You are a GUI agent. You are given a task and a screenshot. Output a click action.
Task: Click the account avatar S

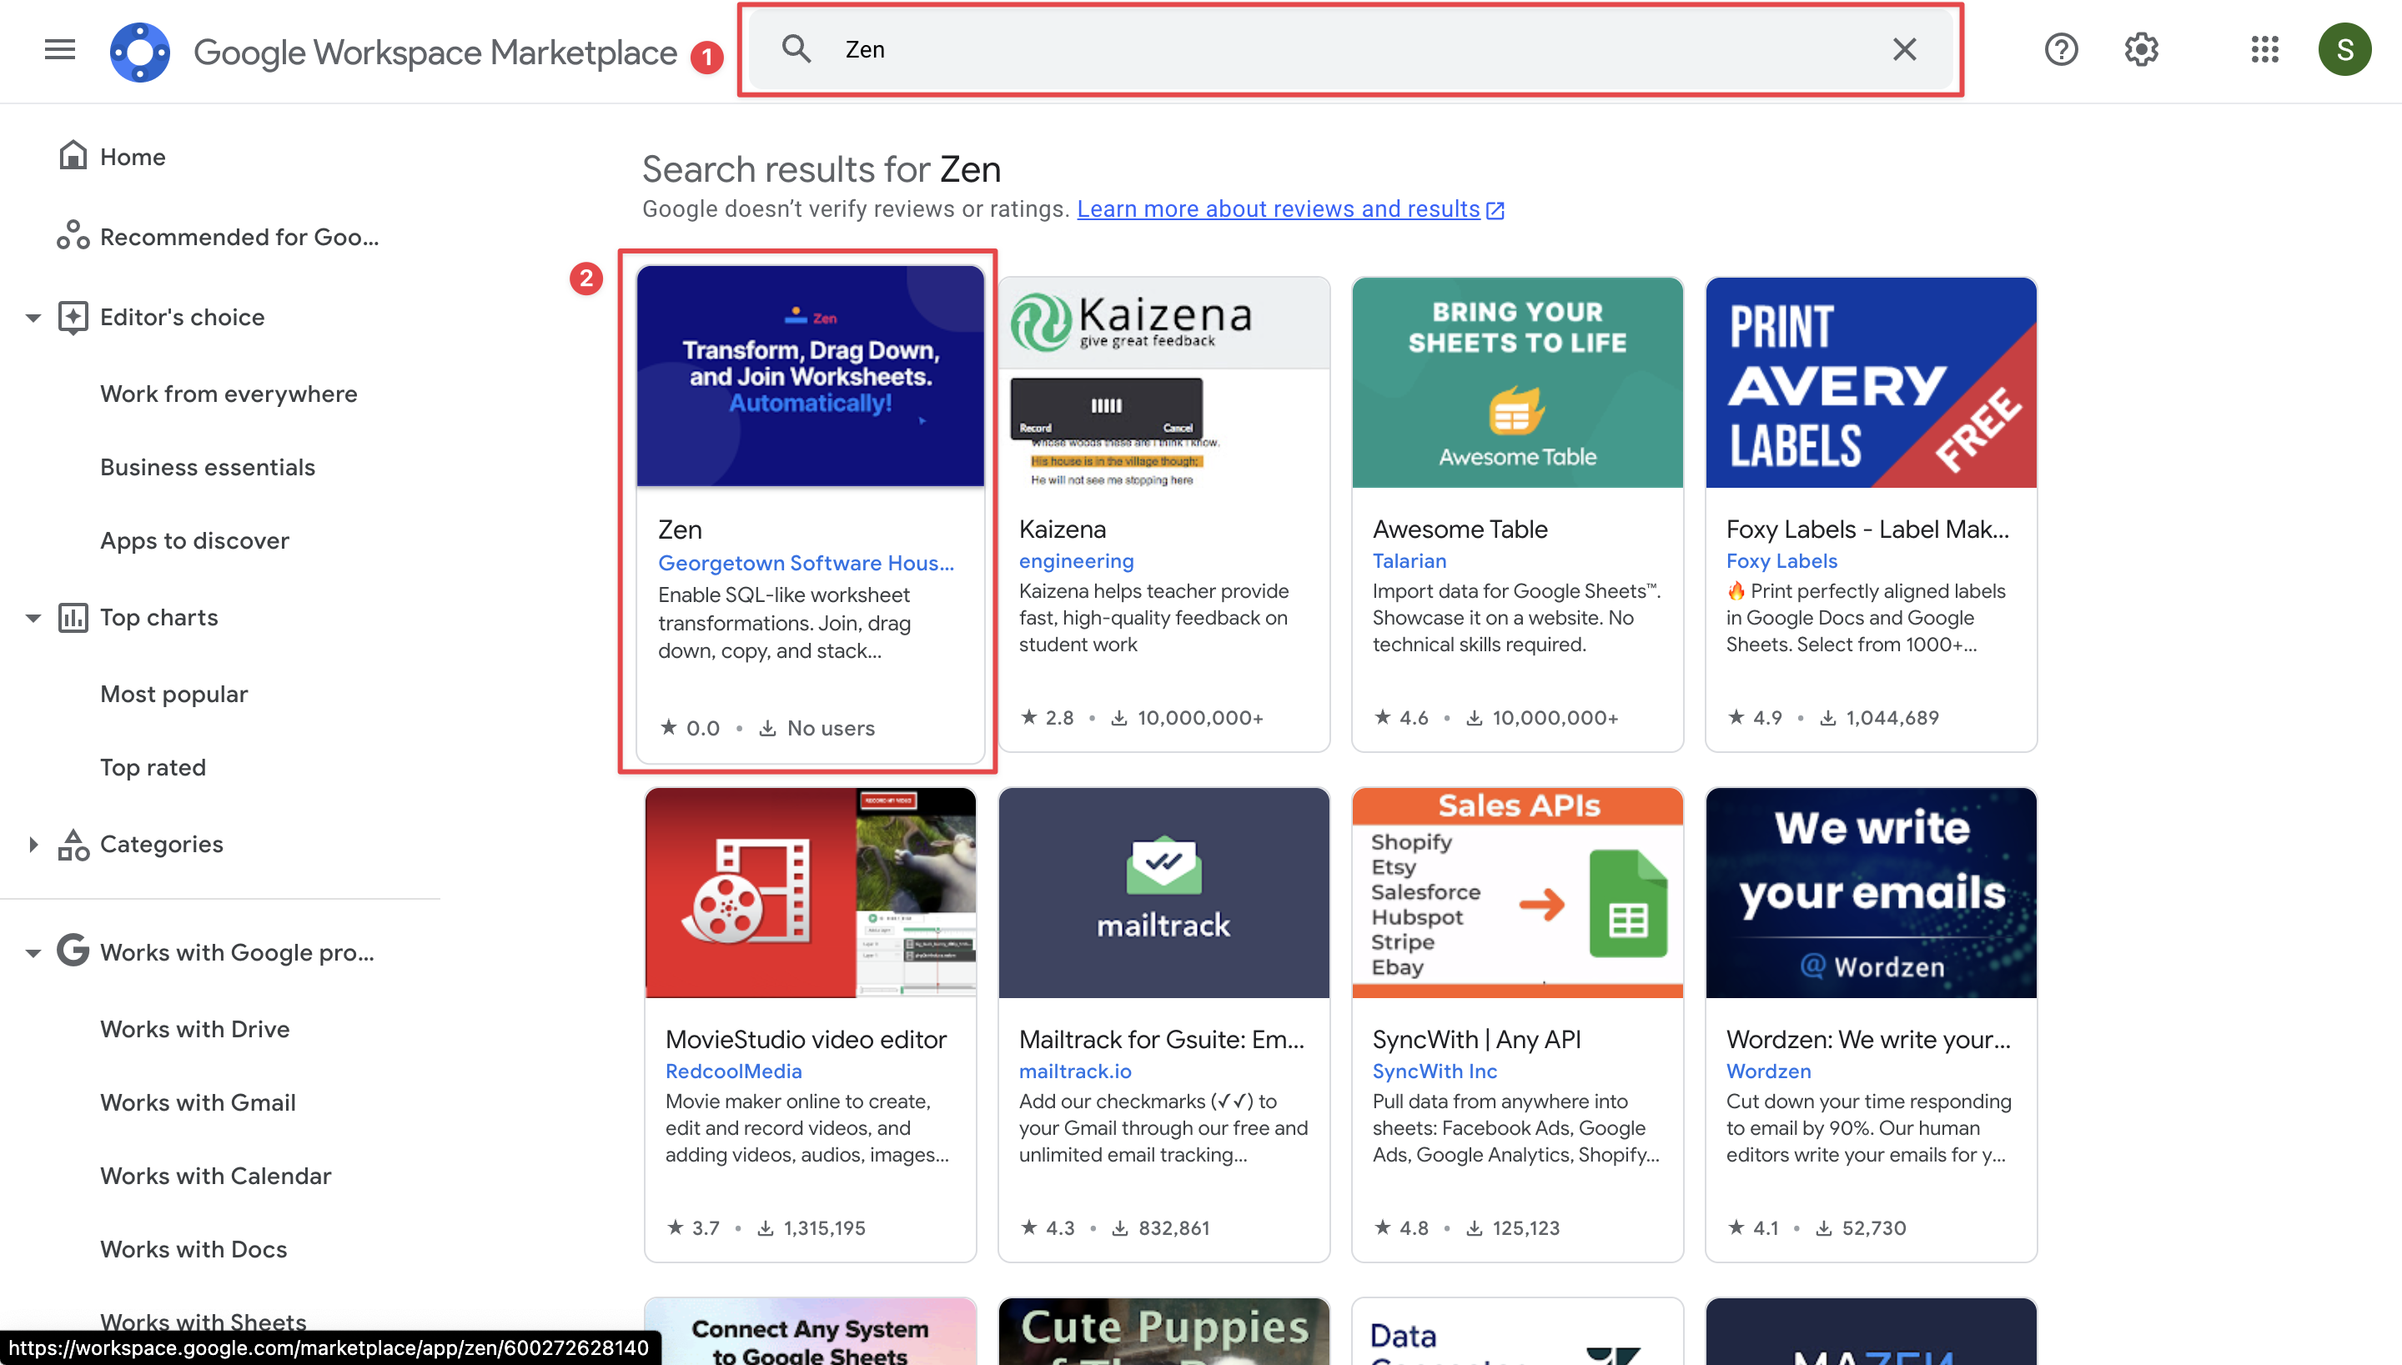pyautogui.click(x=2344, y=48)
